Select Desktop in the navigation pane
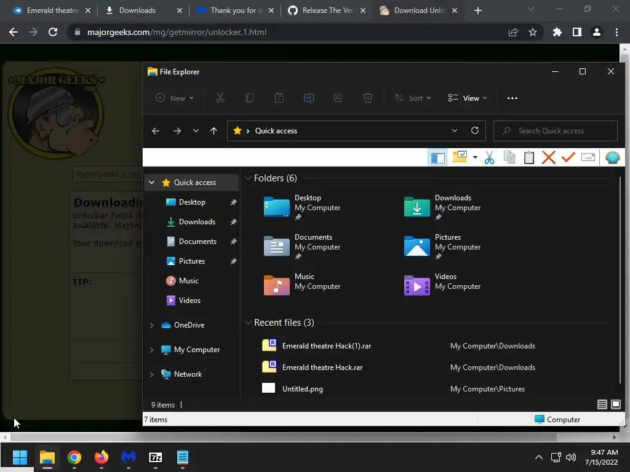 [192, 202]
